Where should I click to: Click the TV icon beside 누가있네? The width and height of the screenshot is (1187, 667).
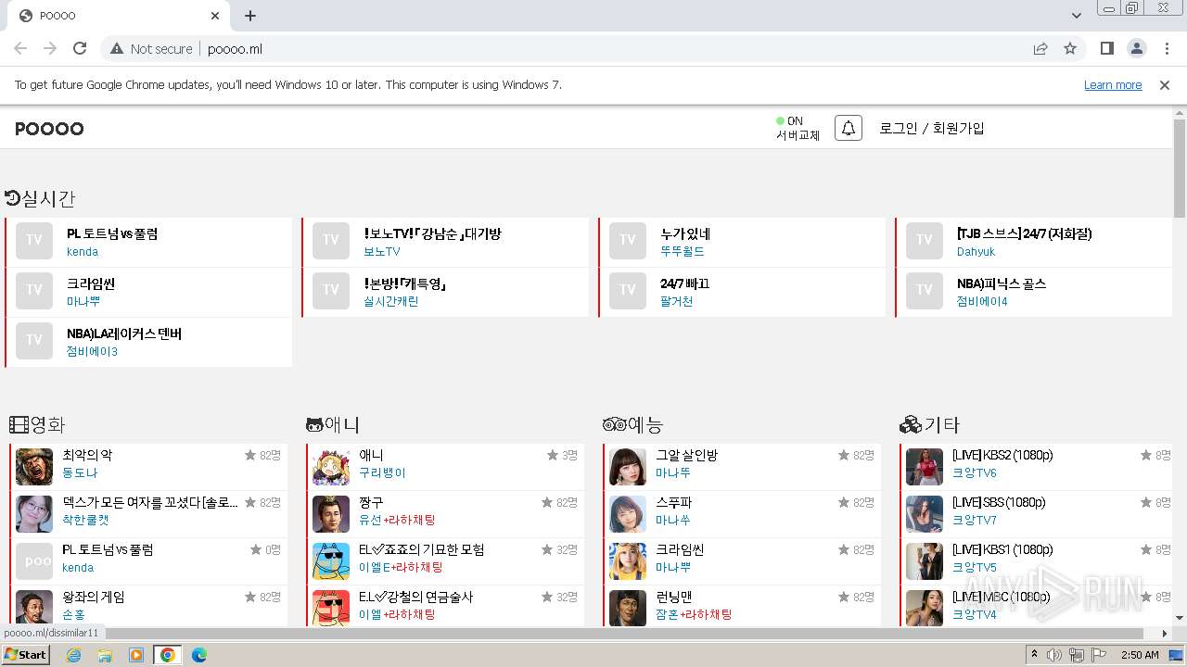click(x=628, y=240)
